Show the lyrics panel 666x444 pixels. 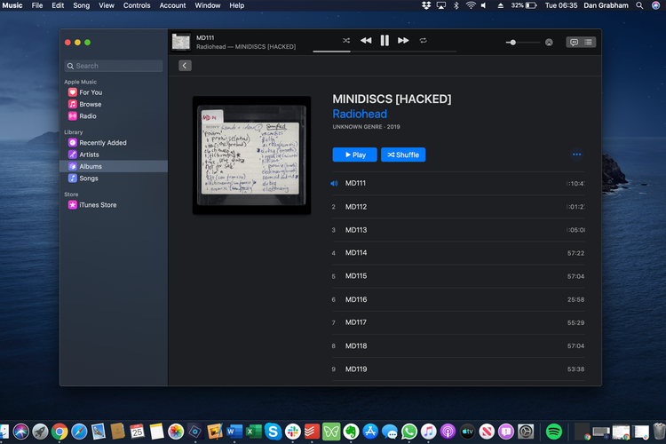574,42
